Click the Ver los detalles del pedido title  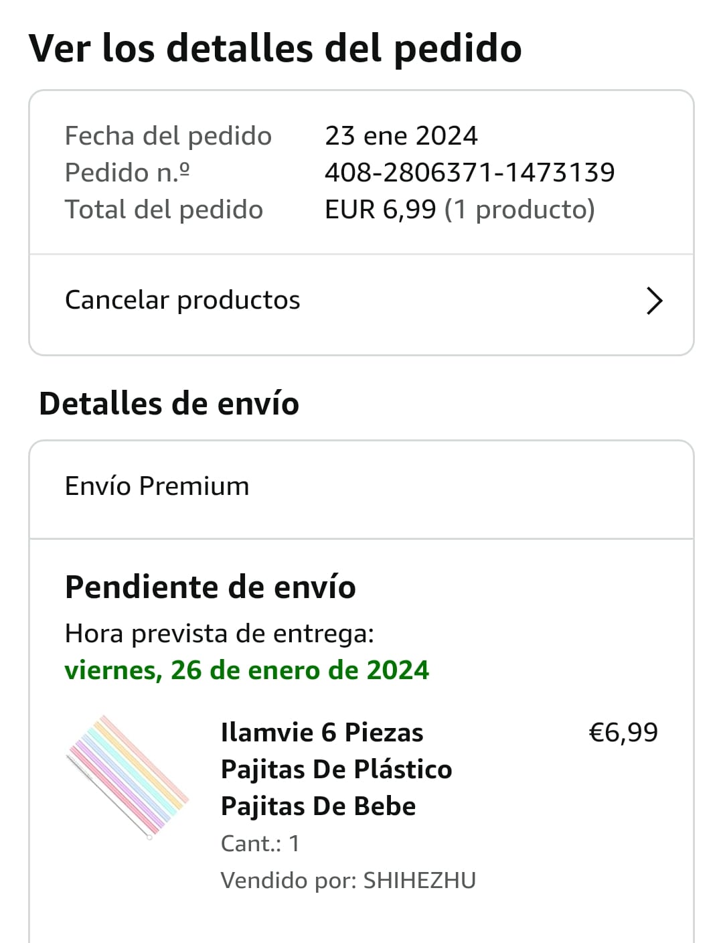[275, 48]
